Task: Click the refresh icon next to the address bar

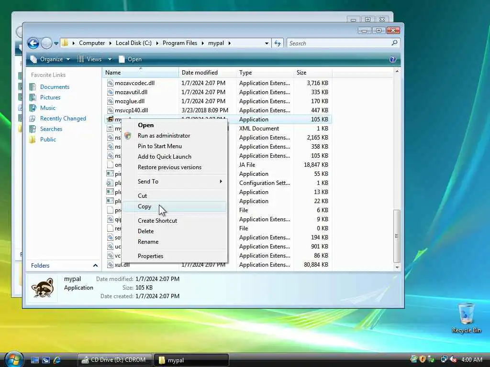Action: (x=278, y=43)
